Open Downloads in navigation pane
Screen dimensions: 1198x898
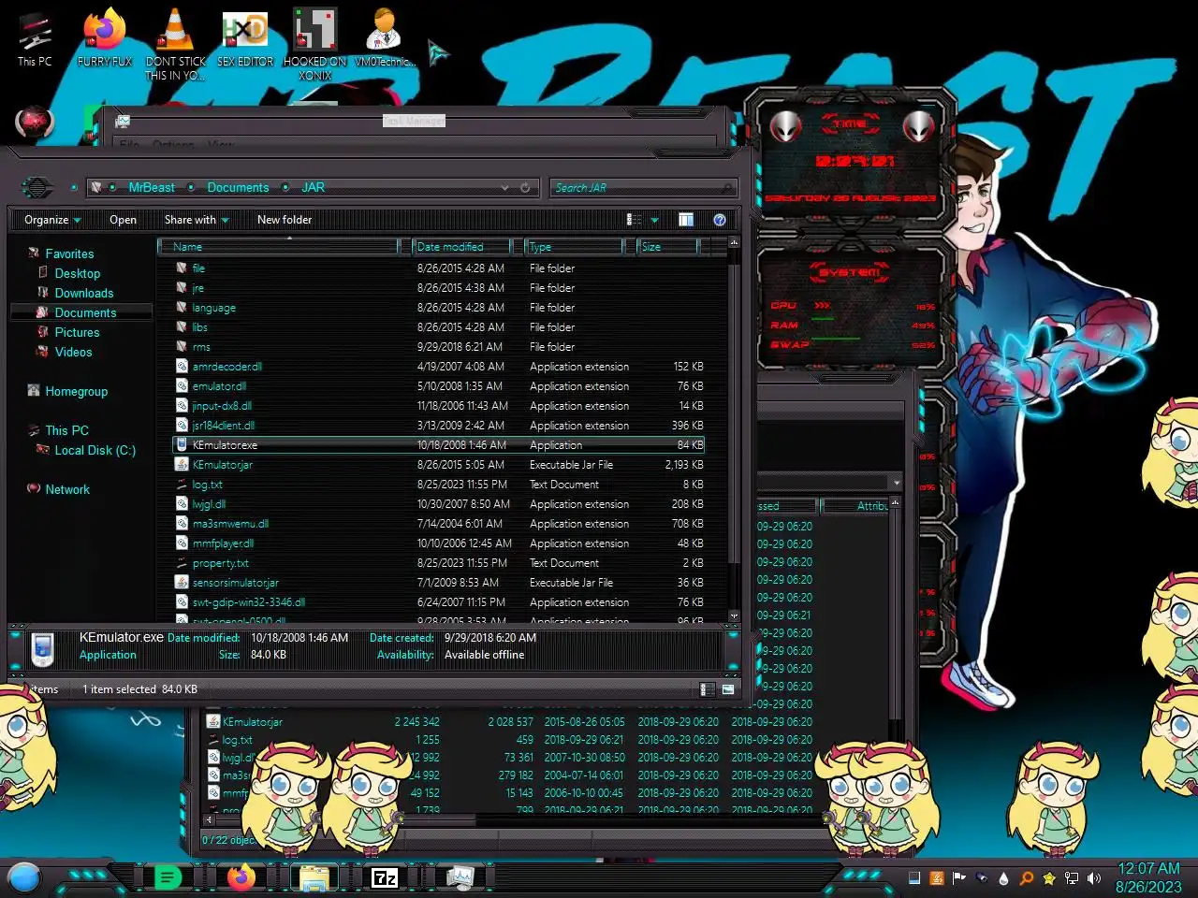83,293
